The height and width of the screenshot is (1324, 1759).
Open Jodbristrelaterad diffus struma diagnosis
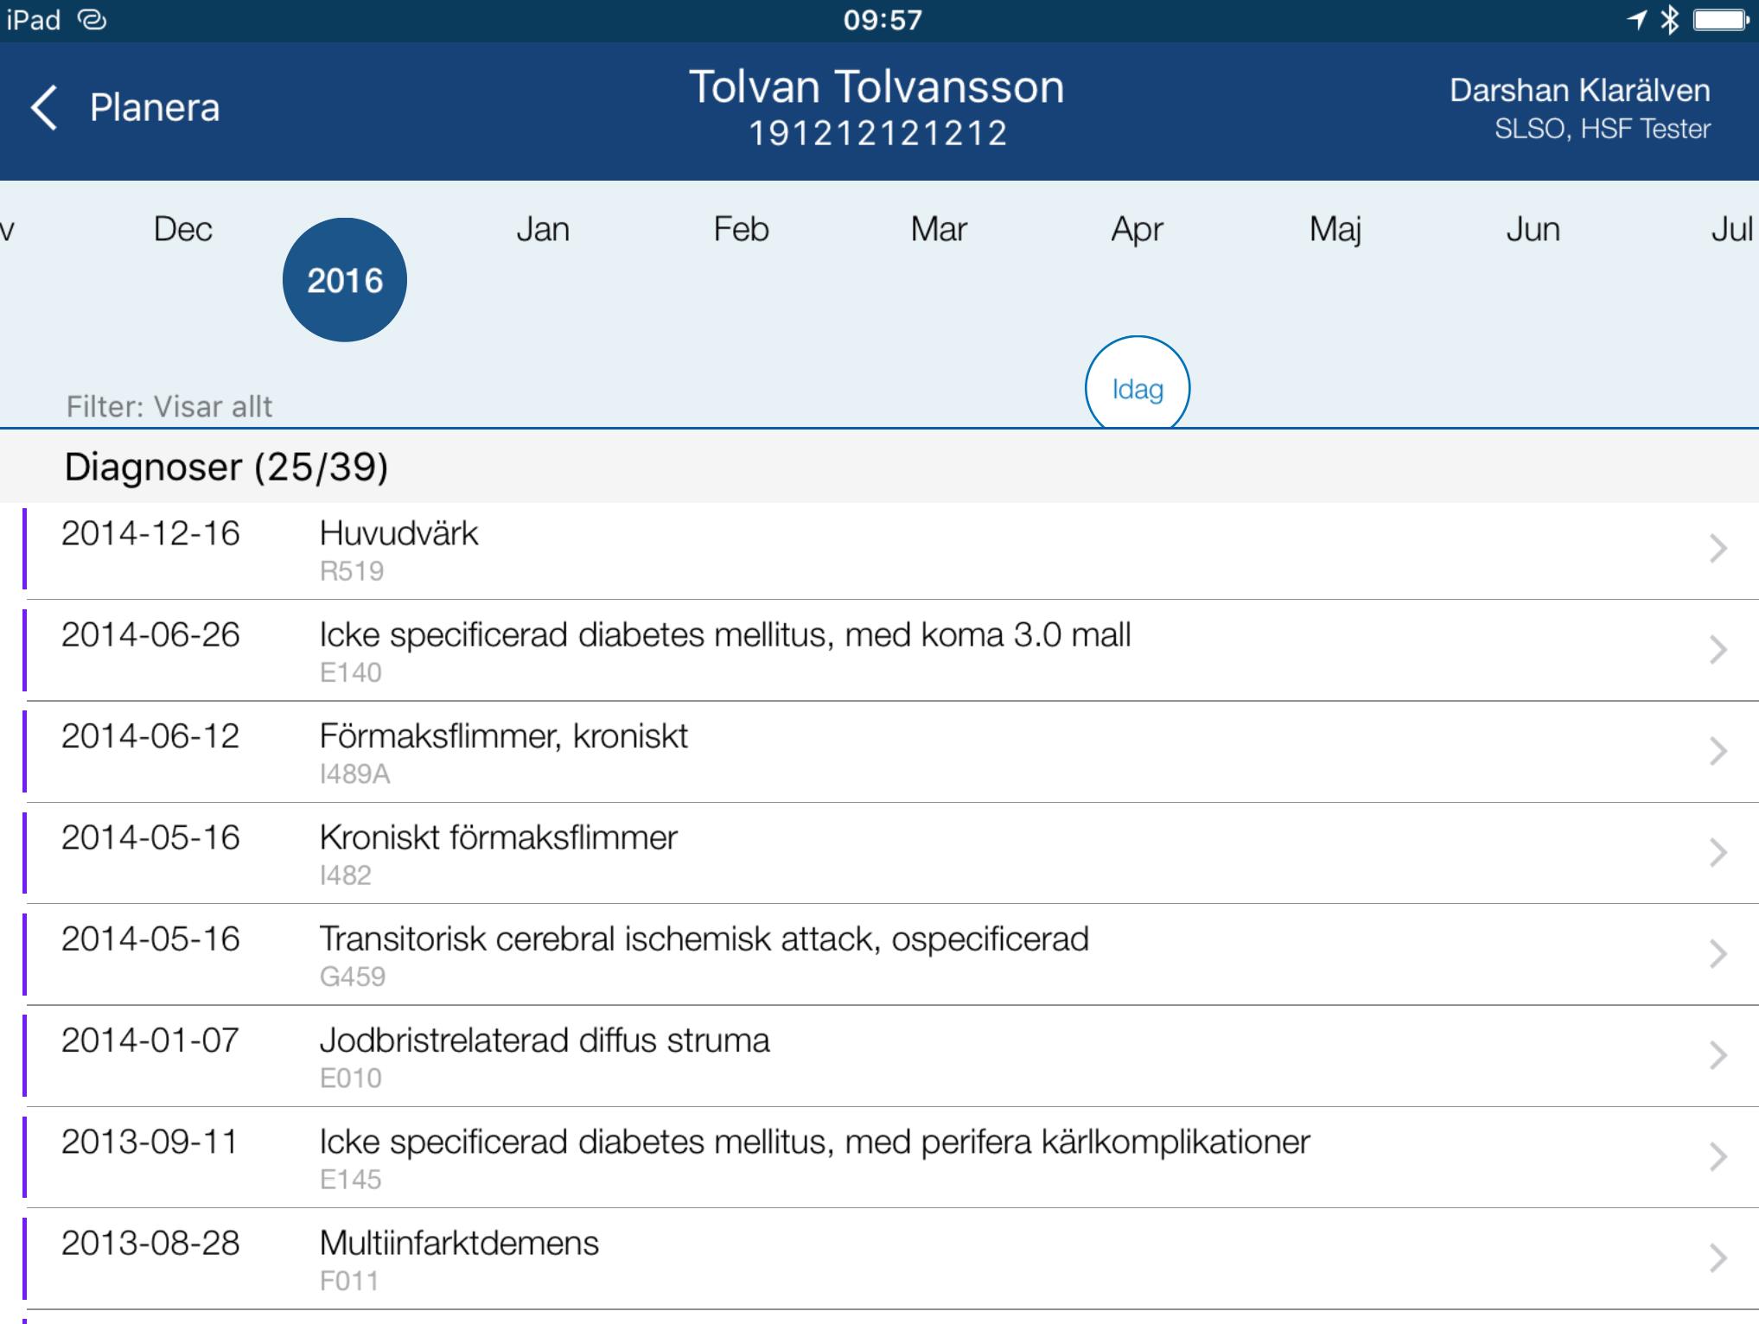(x=879, y=1055)
